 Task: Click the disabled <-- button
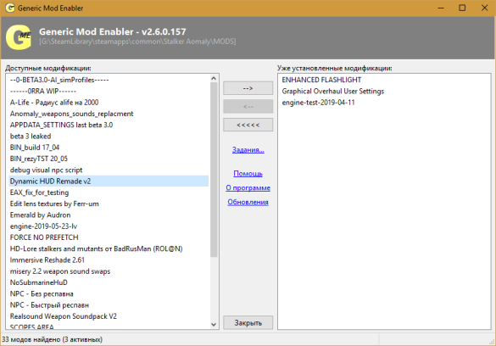point(248,107)
